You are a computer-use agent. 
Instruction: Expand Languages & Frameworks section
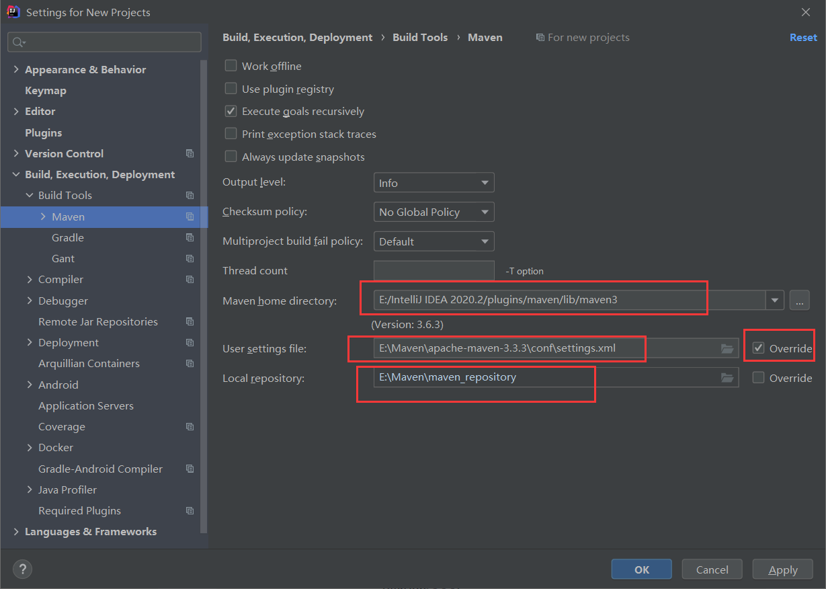pos(16,531)
